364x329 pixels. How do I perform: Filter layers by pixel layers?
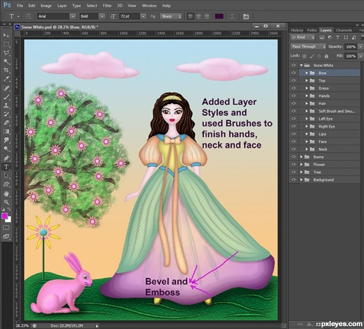322,37
